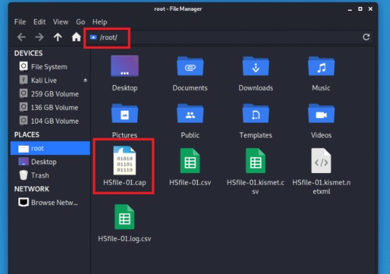Image resolution: width=390 pixels, height=274 pixels.
Task: Click the NETWORK section header
Action: pyautogui.click(x=32, y=189)
